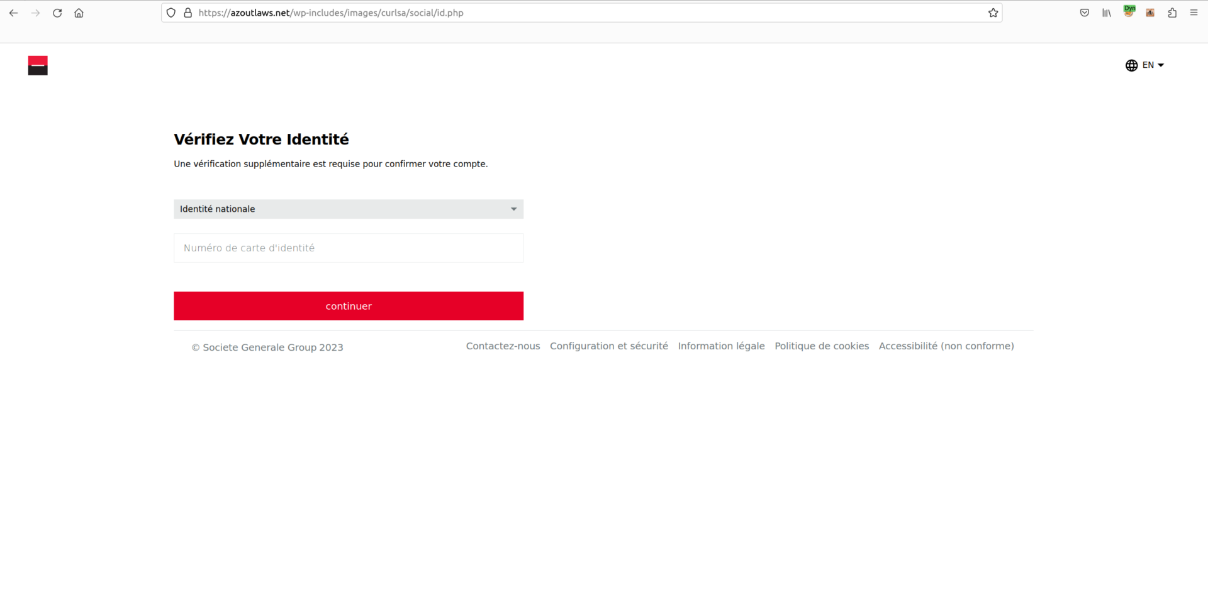1208x607 pixels.
Task: Click the browser forward arrow
Action: (35, 13)
